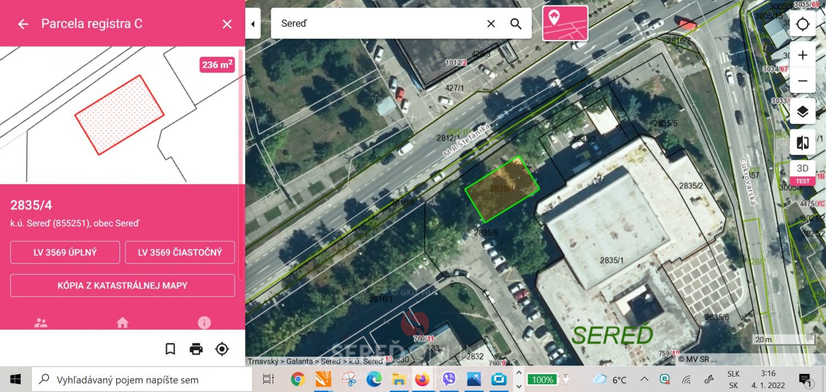This screenshot has height=392, width=826.
Task: Bookmark the selected parcel
Action: [x=170, y=349]
